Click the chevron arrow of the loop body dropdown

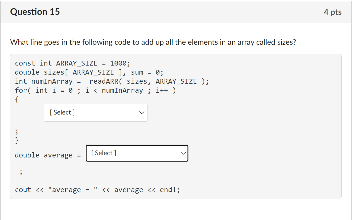[142, 113]
